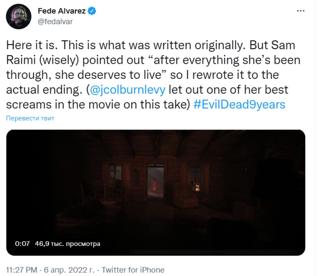326x276 pixels.
Task: Open the Fede Alvarez display name link
Action: click(x=62, y=11)
